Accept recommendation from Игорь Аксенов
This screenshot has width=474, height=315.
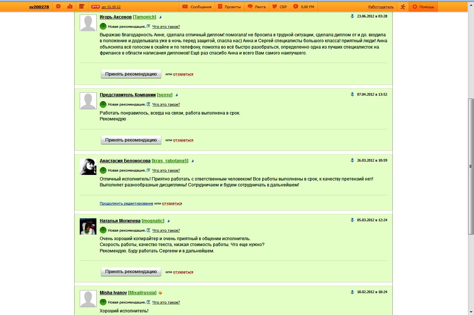point(131,74)
